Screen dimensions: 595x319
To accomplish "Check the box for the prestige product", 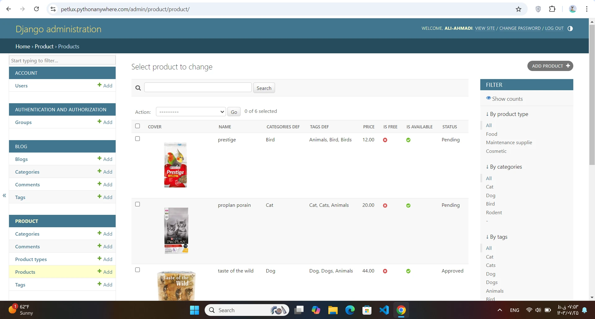I will [x=138, y=139].
